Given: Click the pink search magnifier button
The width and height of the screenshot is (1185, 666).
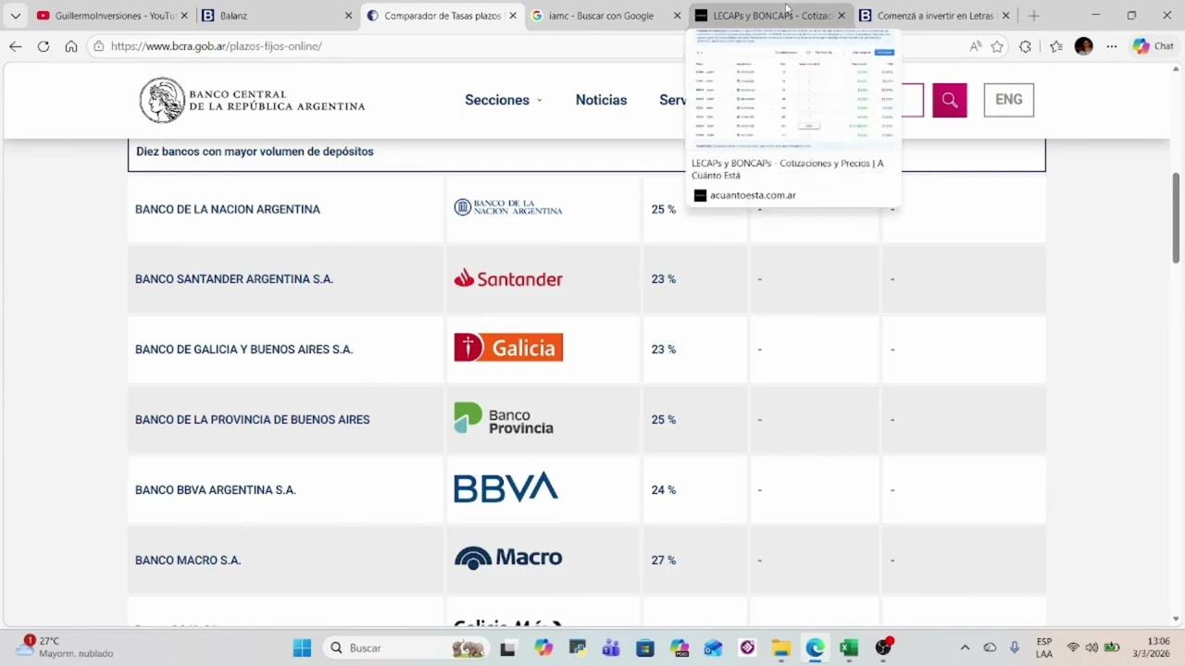Looking at the screenshot, I should click(x=950, y=100).
